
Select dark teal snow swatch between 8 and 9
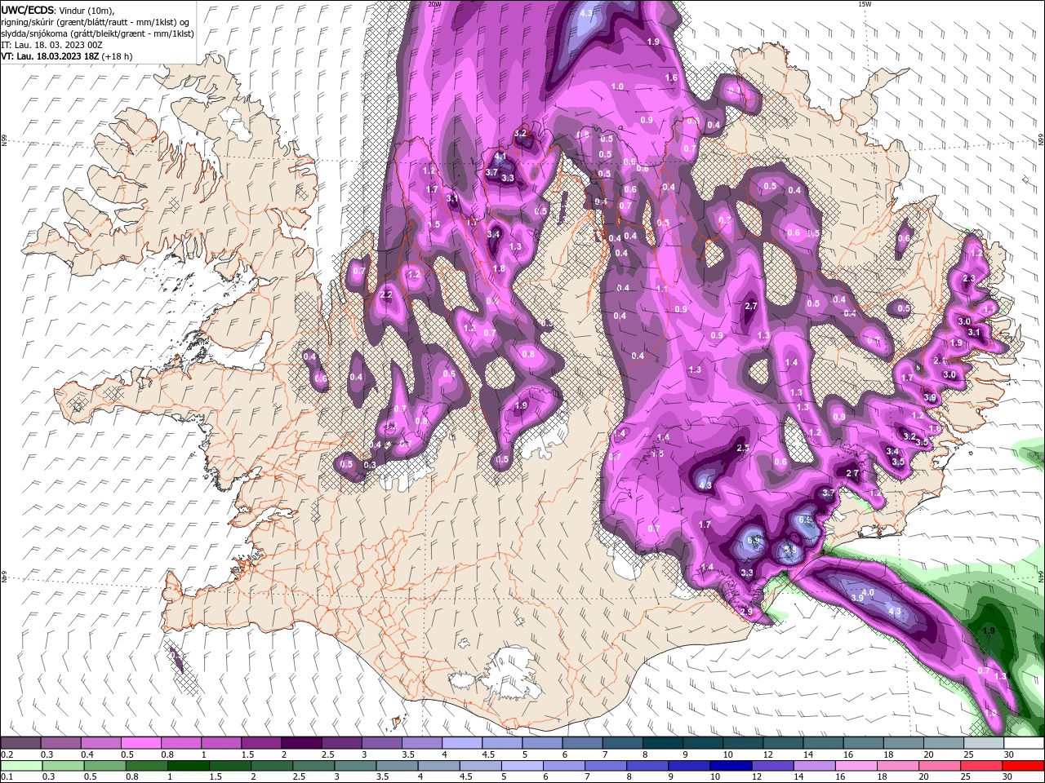(662, 743)
